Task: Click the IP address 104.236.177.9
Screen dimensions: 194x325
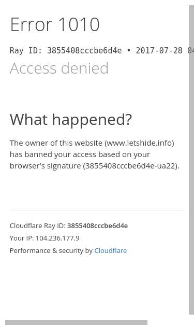Action: [57, 238]
